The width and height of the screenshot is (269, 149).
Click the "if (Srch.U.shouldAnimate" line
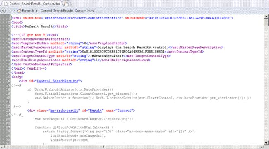[70, 89]
